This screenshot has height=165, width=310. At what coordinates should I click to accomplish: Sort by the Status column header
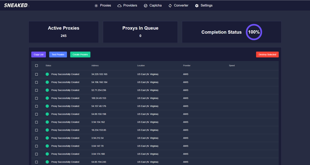48,66
